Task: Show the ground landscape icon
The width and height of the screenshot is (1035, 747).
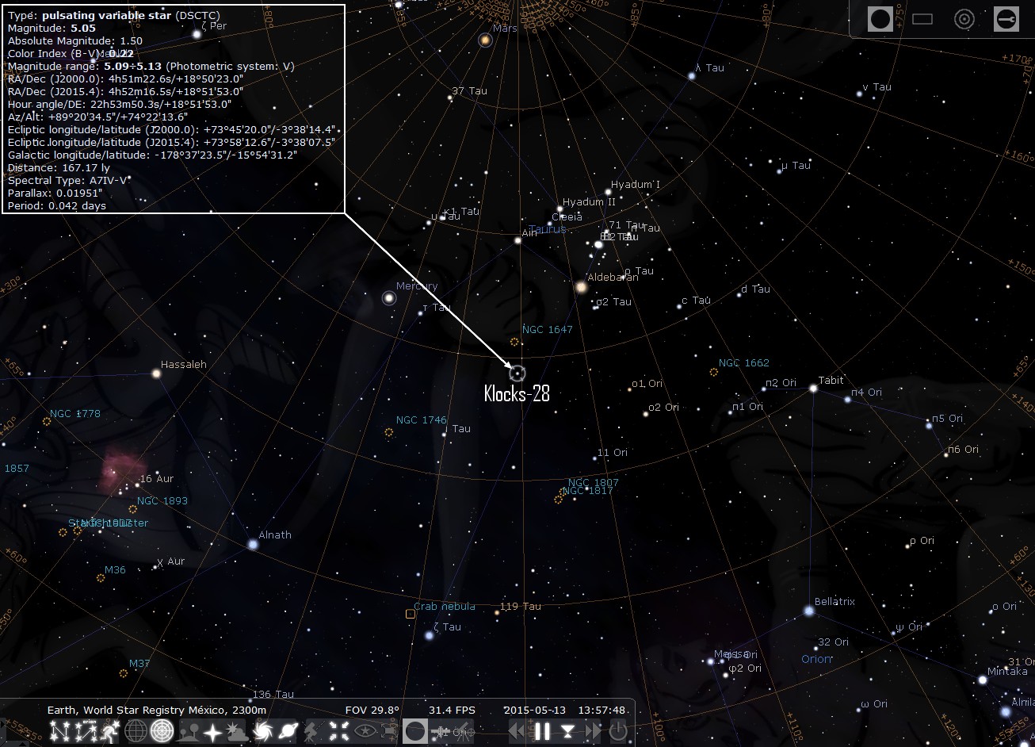Action: pos(188,731)
